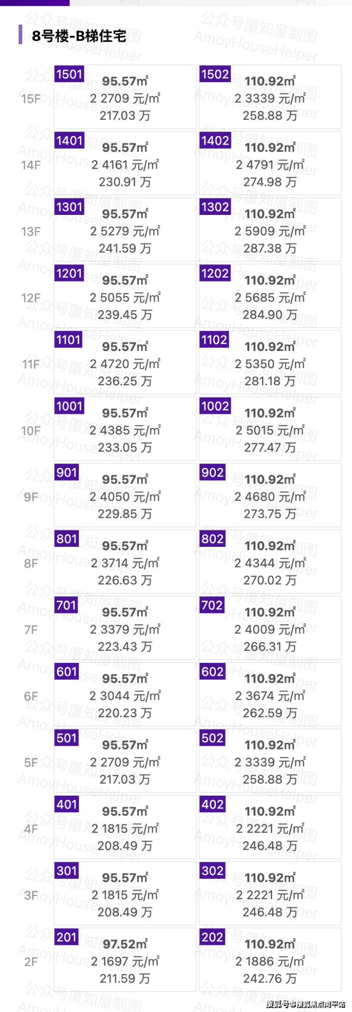Select unit 1302 purple label
352x1012 pixels.
tap(215, 207)
